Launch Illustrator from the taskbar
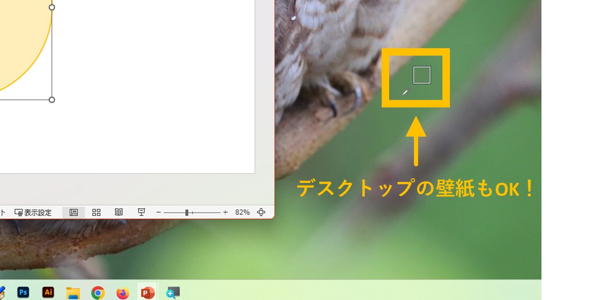Screen dimensions: 598x300 click(x=48, y=293)
